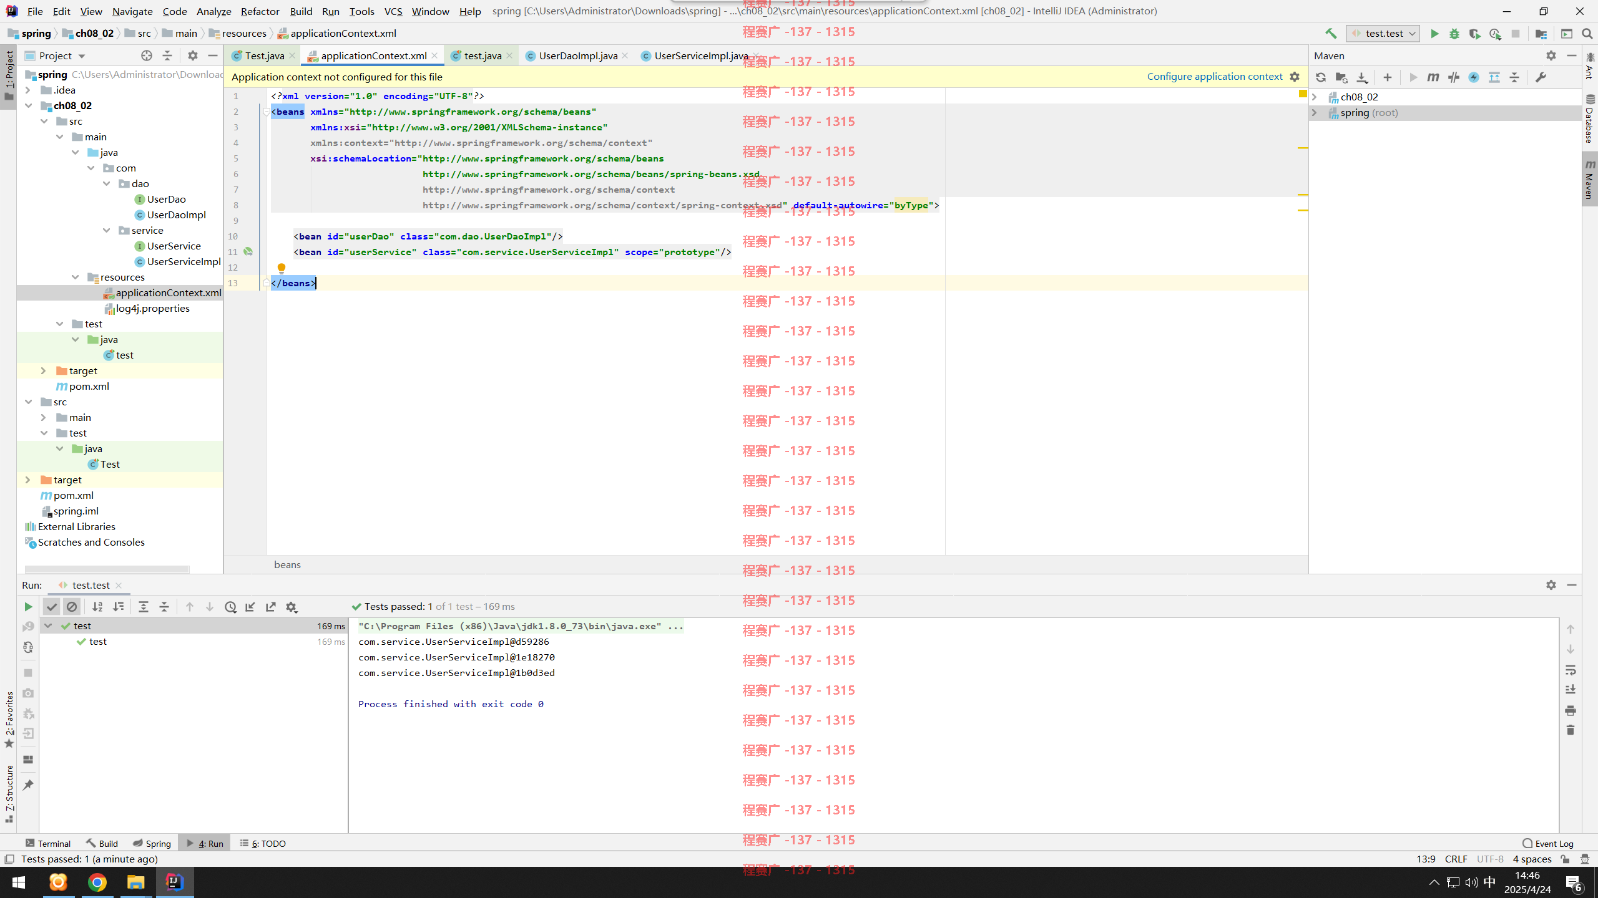Click Windows Start button
The width and height of the screenshot is (1598, 898).
coord(19,882)
